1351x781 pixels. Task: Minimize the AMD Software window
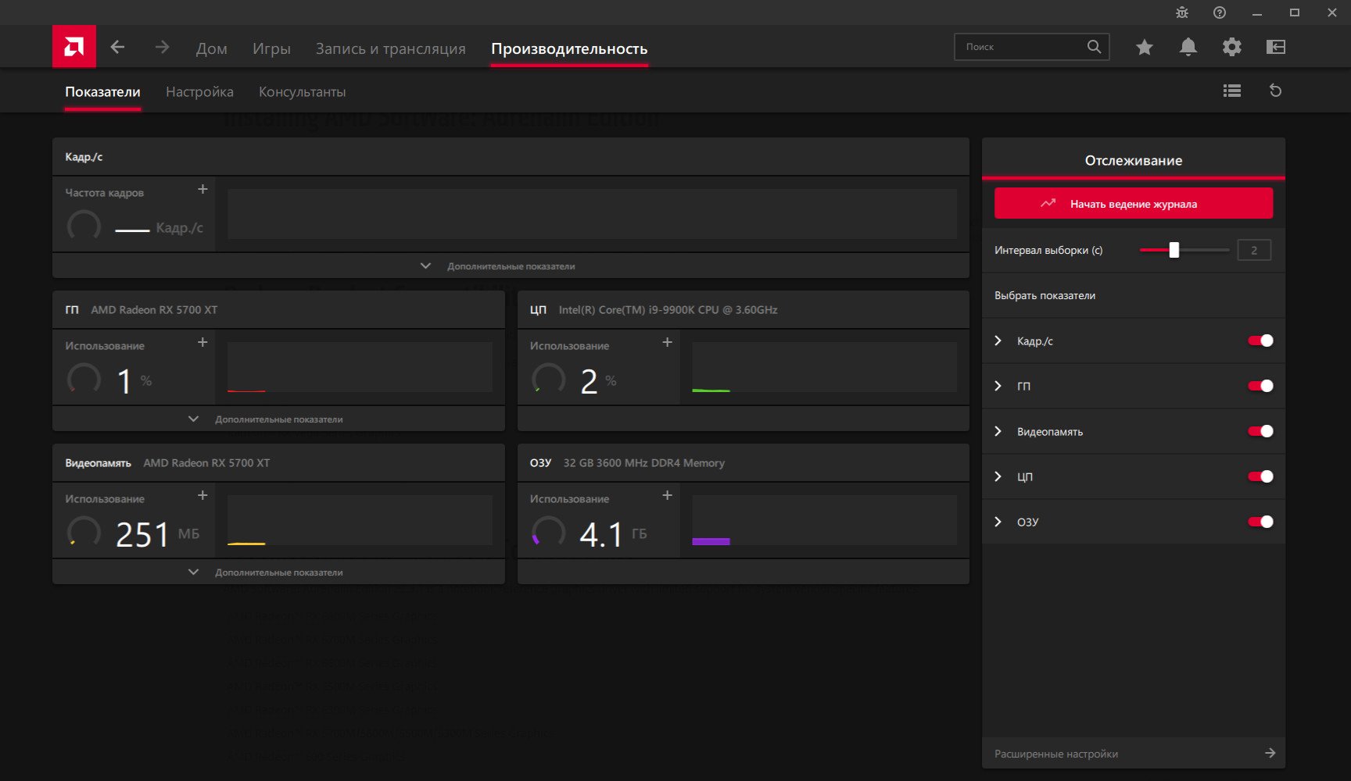(x=1257, y=12)
